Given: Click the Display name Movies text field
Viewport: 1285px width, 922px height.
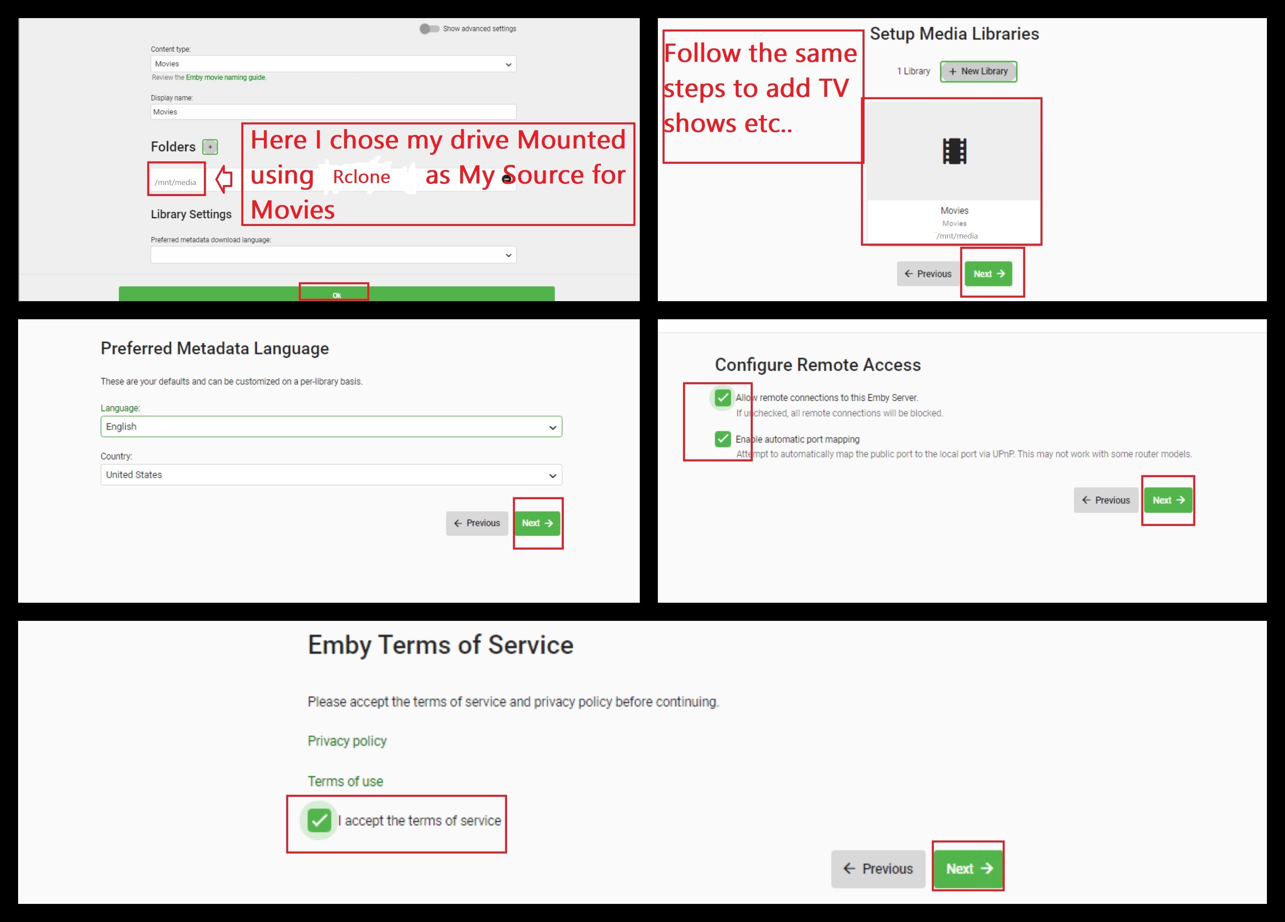Looking at the screenshot, I should (333, 112).
